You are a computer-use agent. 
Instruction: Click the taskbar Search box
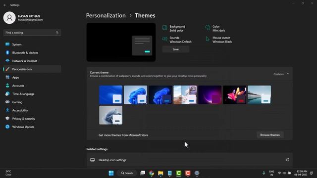click(x=127, y=173)
